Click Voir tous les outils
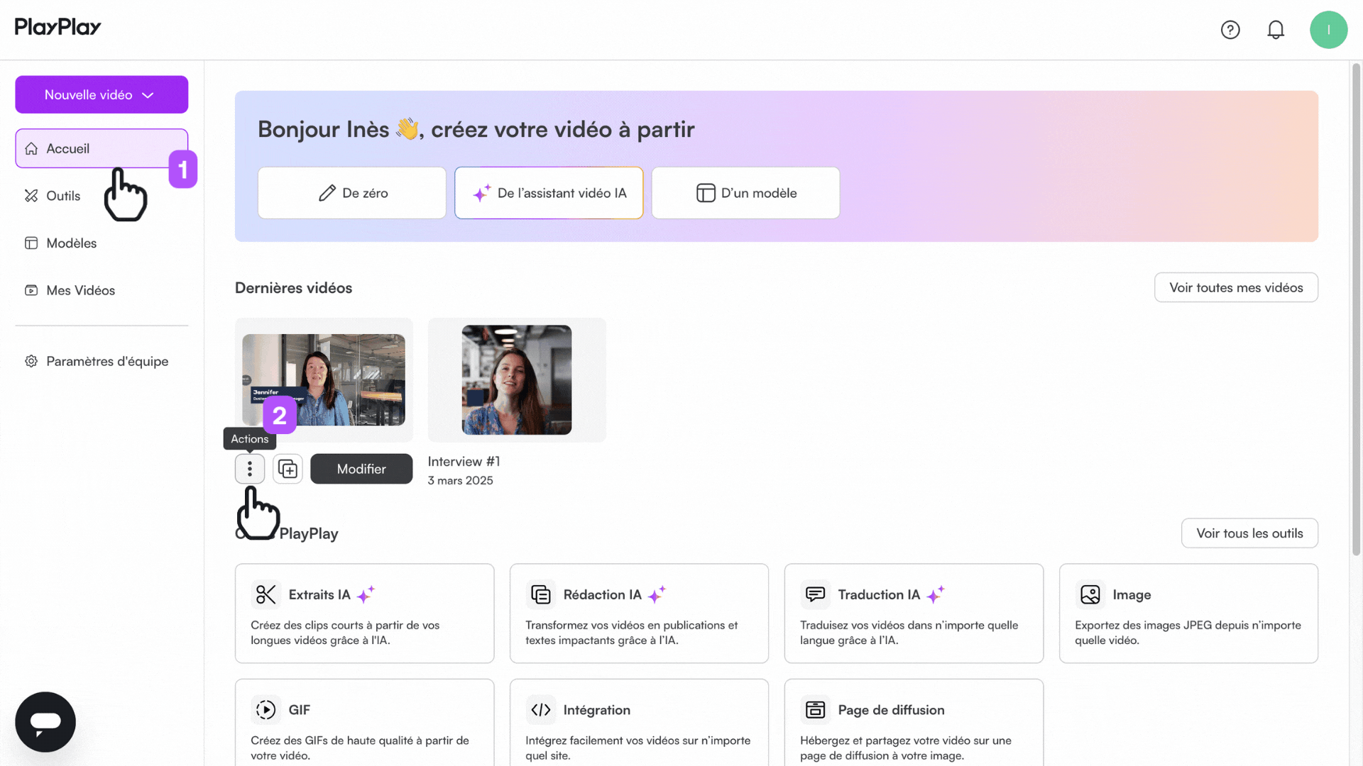 [1249, 533]
